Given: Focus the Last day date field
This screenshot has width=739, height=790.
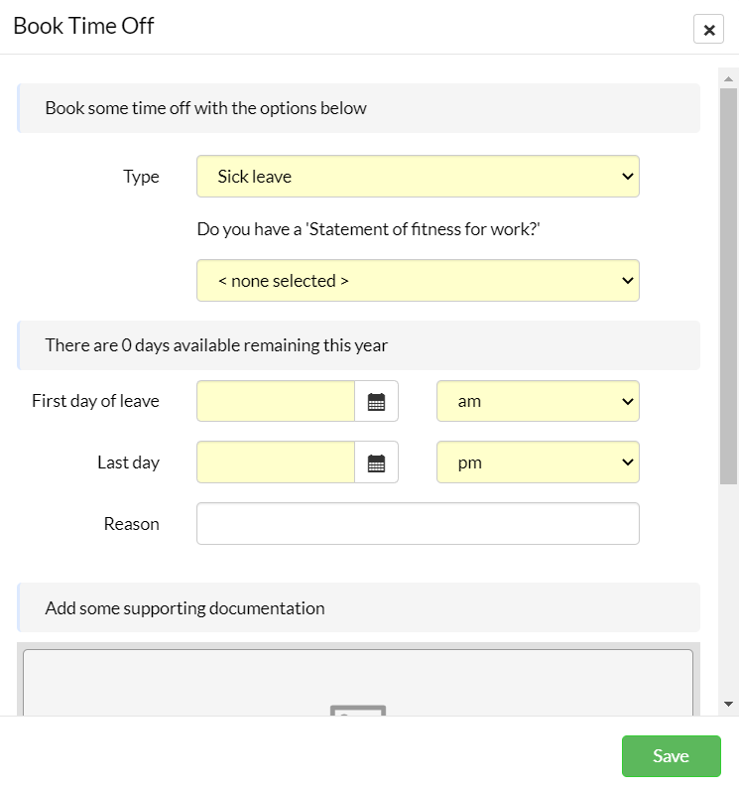Looking at the screenshot, I should (x=276, y=462).
